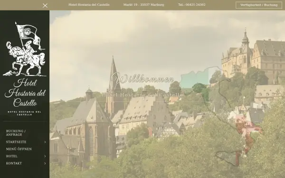
Task: Open the Verfügbarkeit / Buchung button
Action: tap(259, 5)
